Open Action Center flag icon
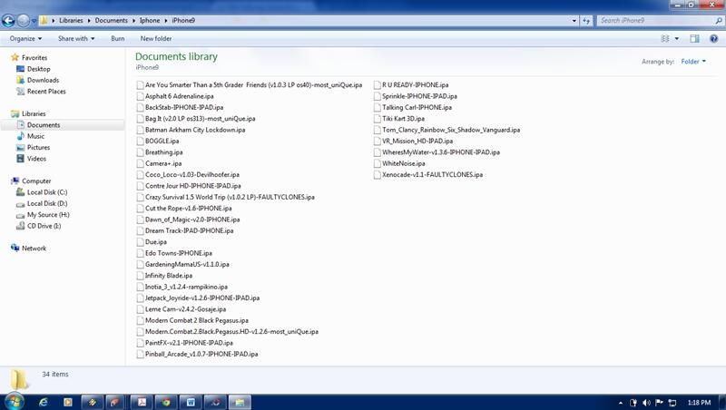Screen dimensions: 726x410 [660, 403]
